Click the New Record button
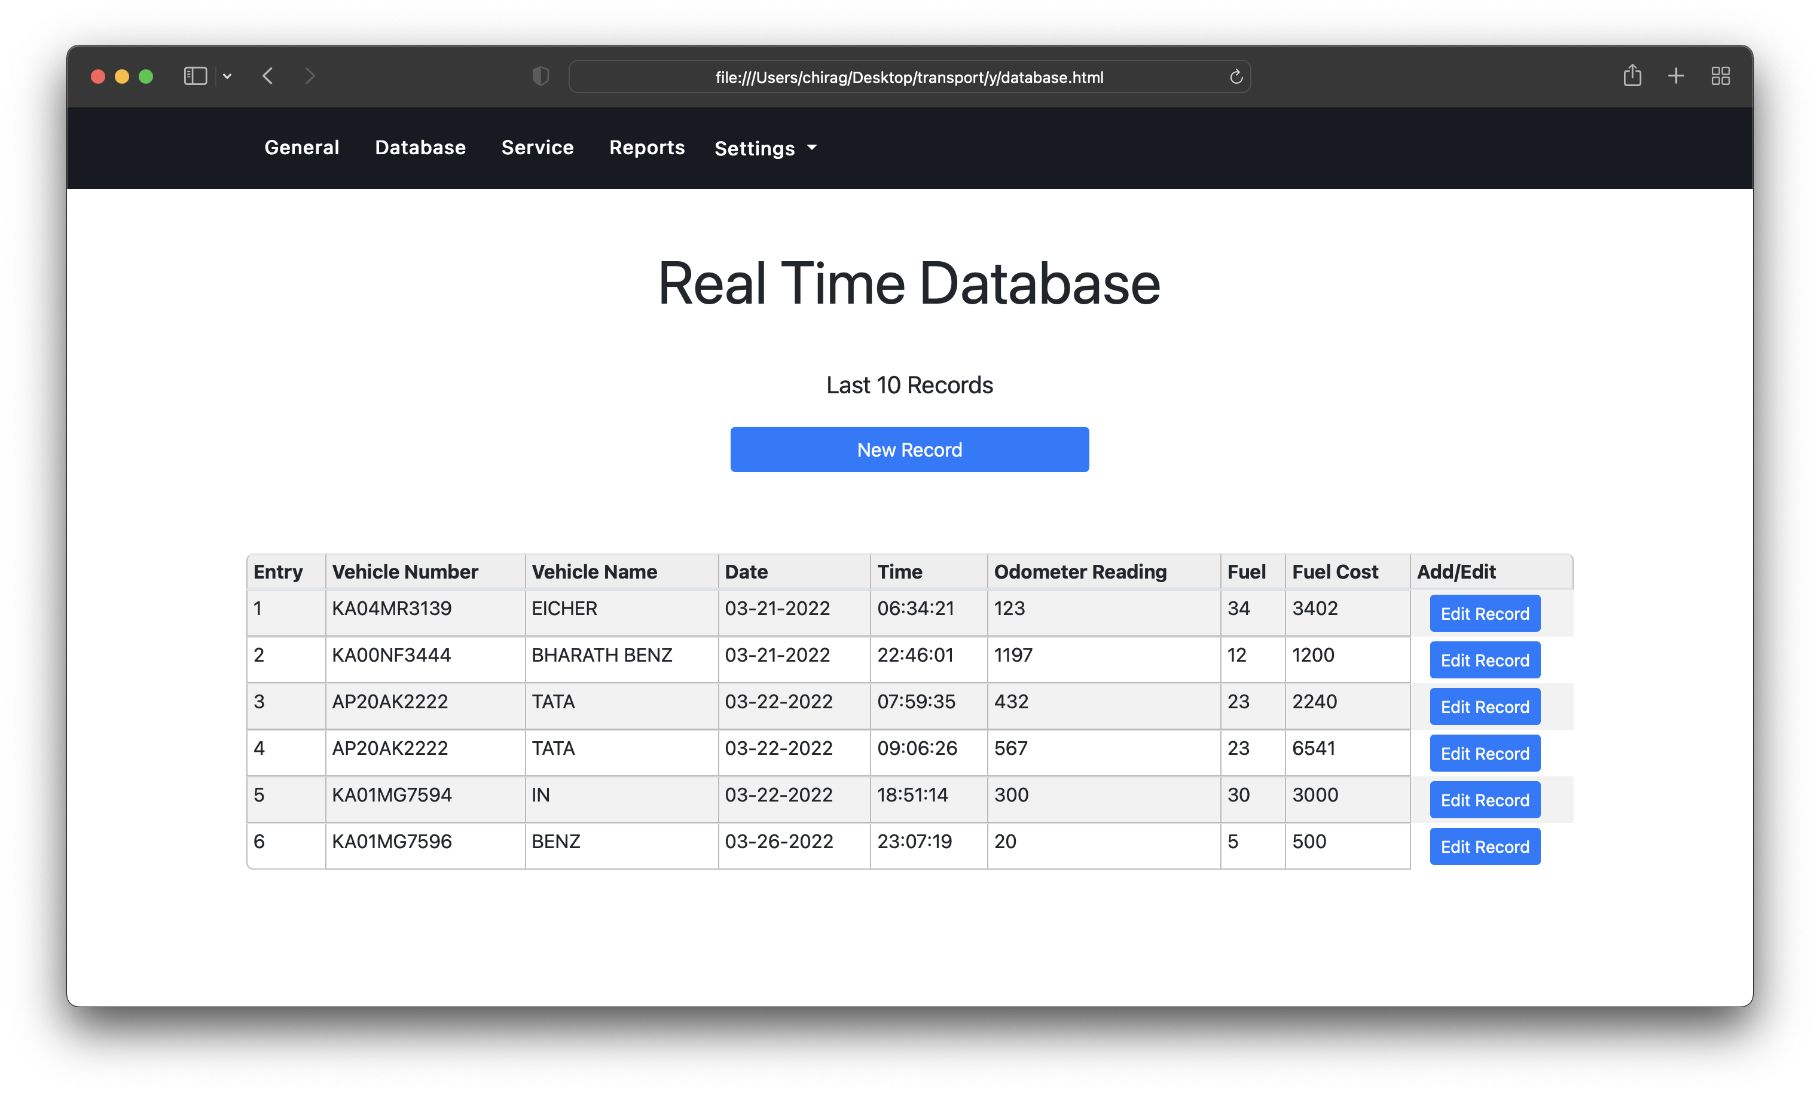The height and width of the screenshot is (1095, 1820). (909, 449)
